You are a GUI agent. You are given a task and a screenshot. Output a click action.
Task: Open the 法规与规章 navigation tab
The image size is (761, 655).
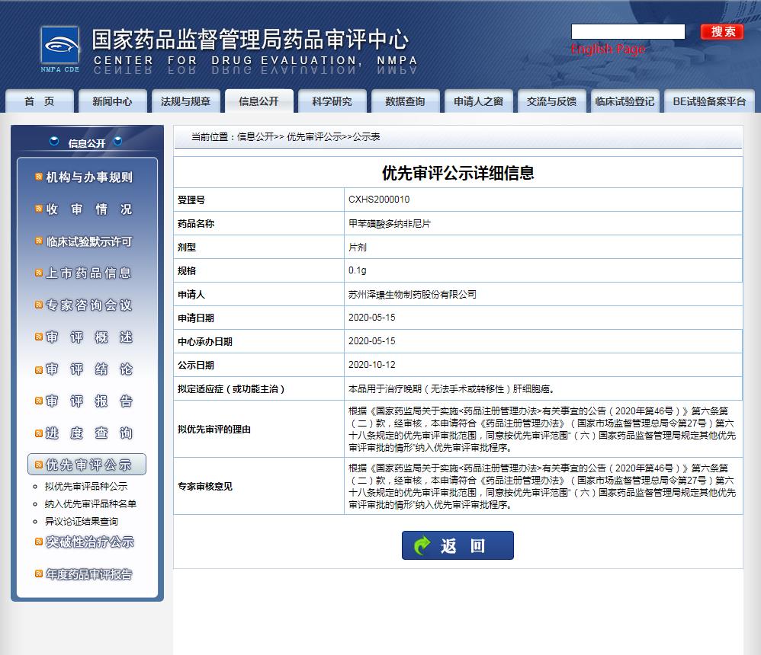coord(186,101)
